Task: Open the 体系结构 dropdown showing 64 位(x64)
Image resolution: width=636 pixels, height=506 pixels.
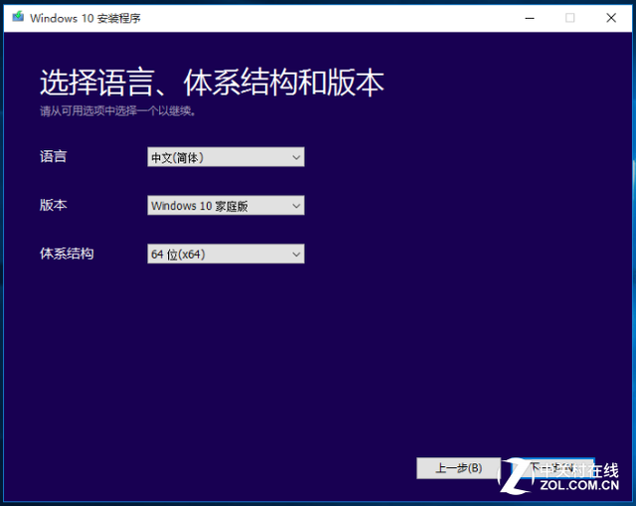Action: 226,254
